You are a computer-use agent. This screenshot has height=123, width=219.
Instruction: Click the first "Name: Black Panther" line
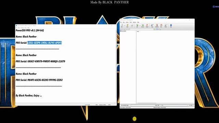26,37
